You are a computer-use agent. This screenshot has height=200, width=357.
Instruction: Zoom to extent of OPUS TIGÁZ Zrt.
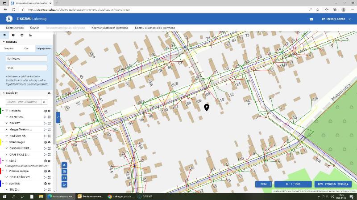[49, 155]
